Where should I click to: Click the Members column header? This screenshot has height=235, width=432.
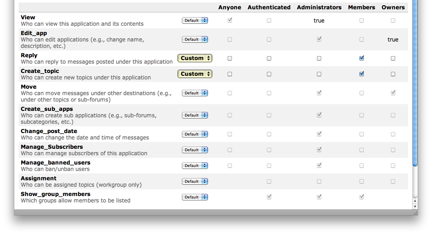click(362, 8)
